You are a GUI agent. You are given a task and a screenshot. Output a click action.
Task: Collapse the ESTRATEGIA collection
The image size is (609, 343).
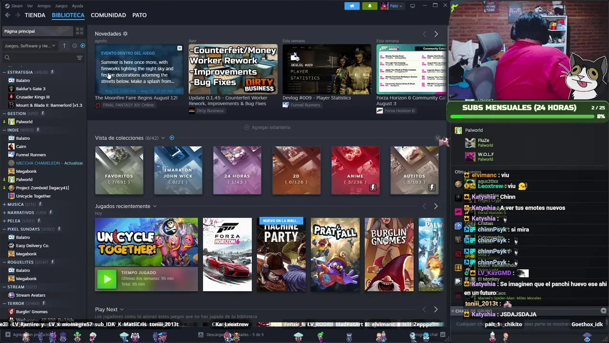tap(4, 72)
